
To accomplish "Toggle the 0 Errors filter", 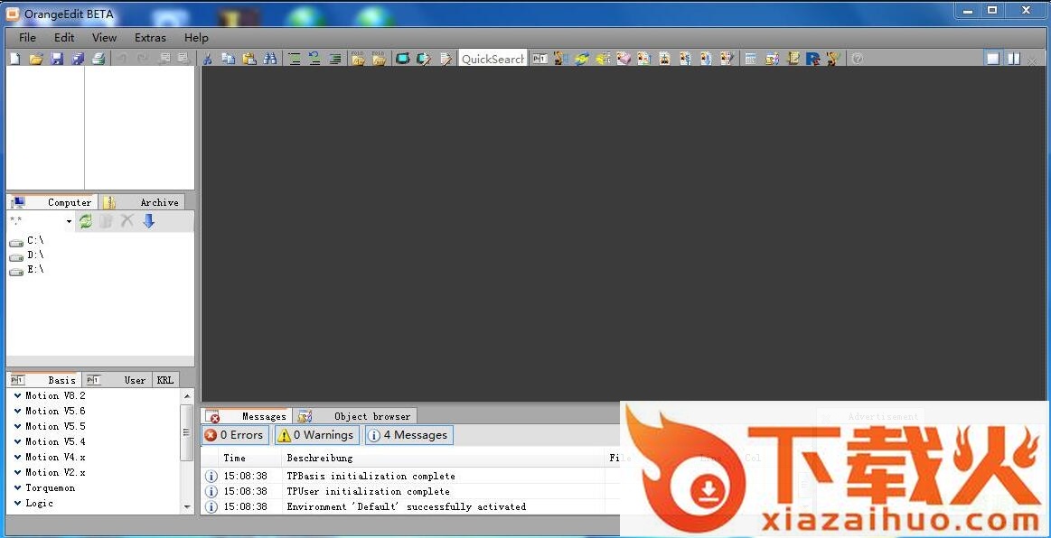I will (x=235, y=435).
